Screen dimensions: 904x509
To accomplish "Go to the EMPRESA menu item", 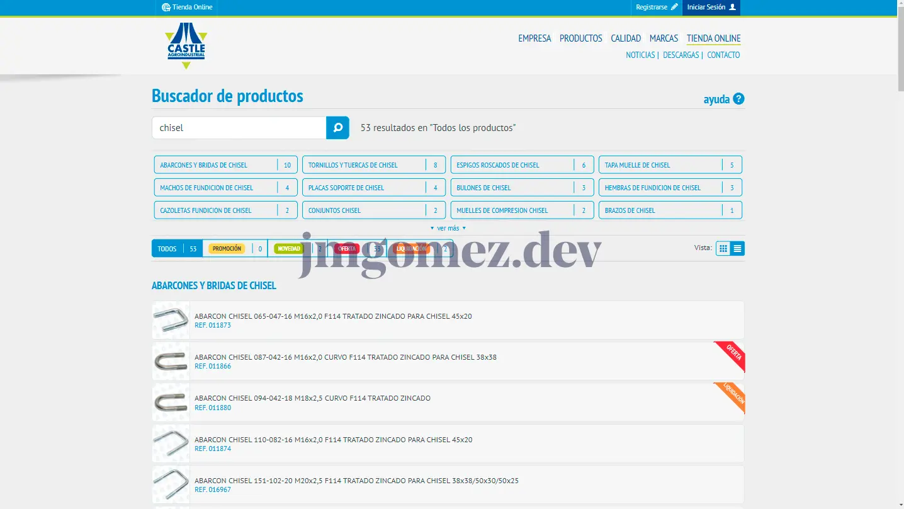I will (534, 38).
